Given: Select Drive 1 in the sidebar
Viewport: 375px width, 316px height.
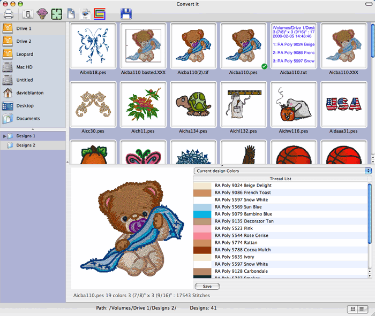Looking at the screenshot, I should pos(33,28).
